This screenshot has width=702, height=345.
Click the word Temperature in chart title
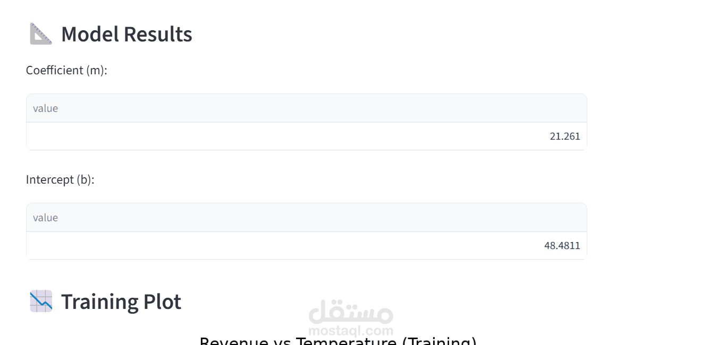pyautogui.click(x=346, y=340)
